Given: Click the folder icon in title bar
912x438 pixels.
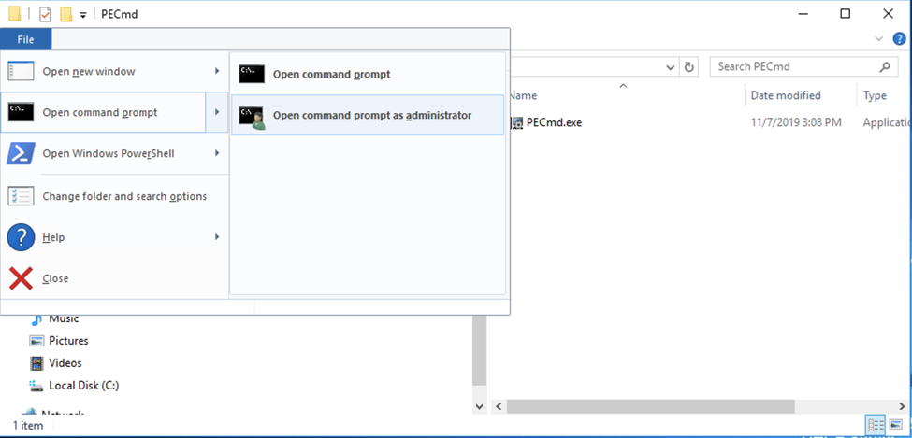Looking at the screenshot, I should coord(15,14).
